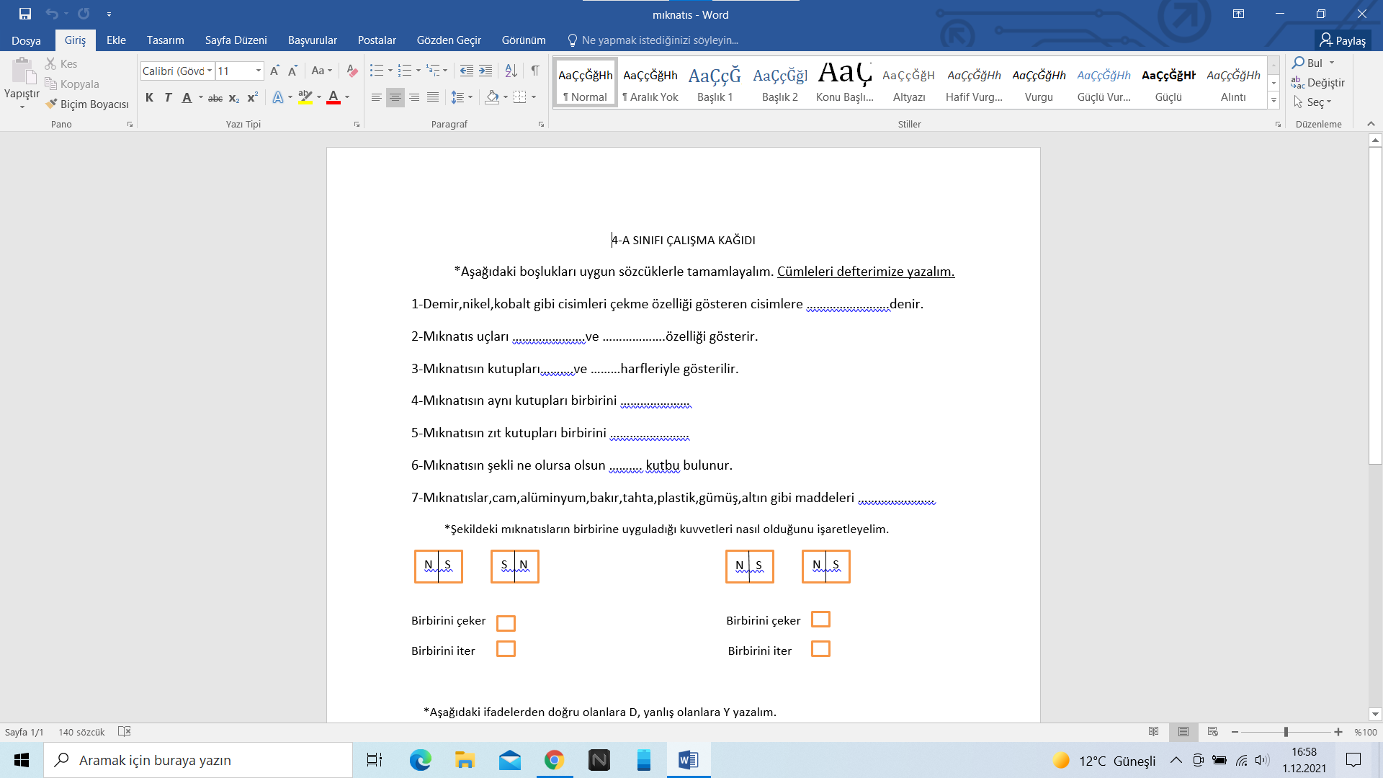This screenshot has width=1383, height=778.
Task: Click the word count 140 sözcük
Action: point(81,732)
